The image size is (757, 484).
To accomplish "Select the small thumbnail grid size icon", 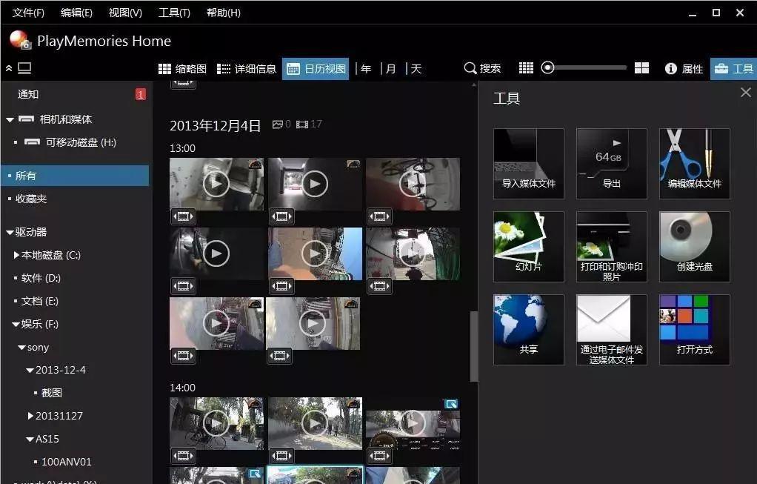I will [x=526, y=68].
